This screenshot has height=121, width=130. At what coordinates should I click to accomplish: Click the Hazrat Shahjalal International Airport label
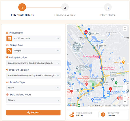pyautogui.click(x=77, y=46)
